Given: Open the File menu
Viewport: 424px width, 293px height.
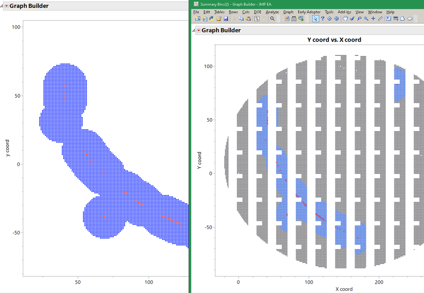Looking at the screenshot, I should [196, 12].
